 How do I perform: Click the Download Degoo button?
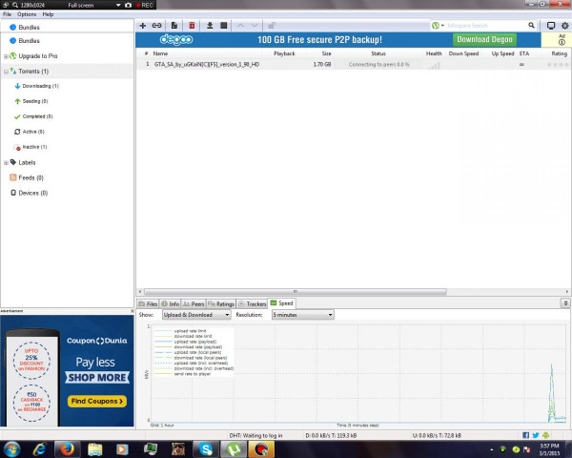click(x=485, y=39)
